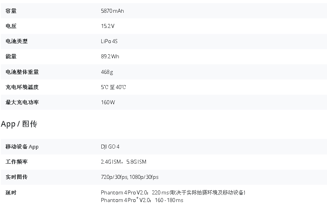Select the 15.2 V voltage value
This screenshot has width=327, height=212.
coord(108,26)
